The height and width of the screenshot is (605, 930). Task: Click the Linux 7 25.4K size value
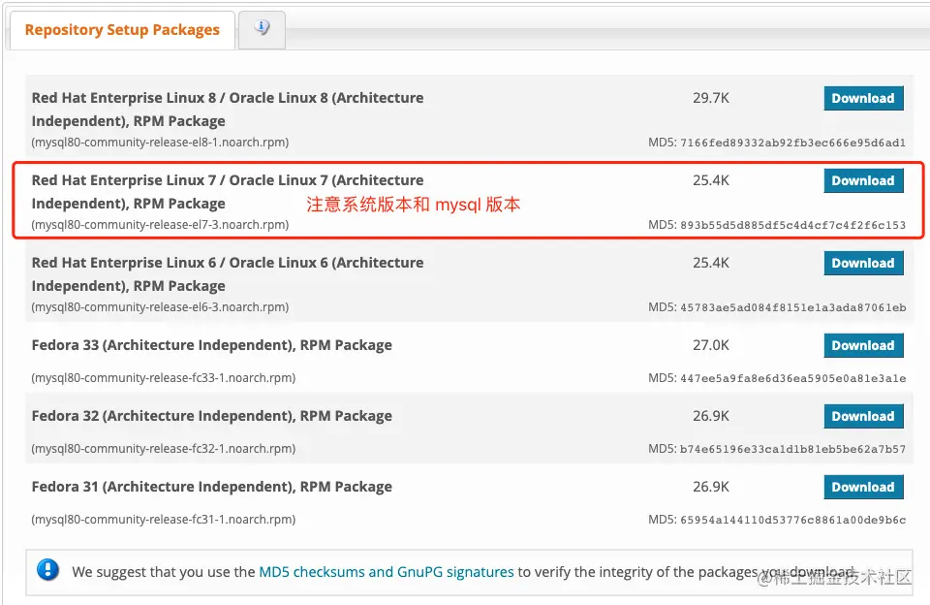[x=711, y=180]
